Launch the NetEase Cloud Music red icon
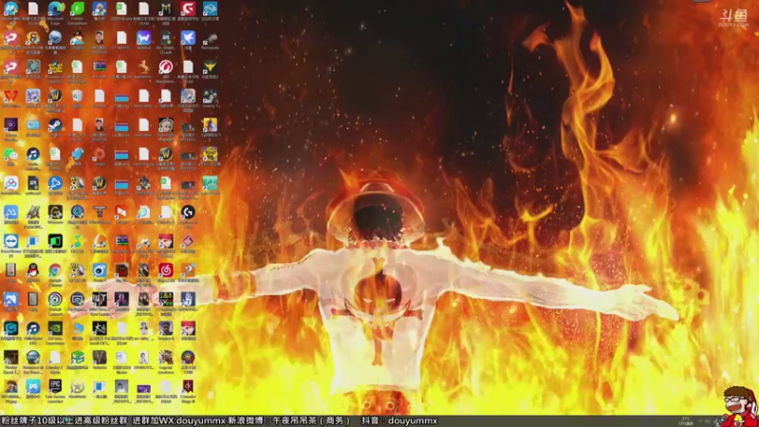The height and width of the screenshot is (427, 759). tap(166, 270)
